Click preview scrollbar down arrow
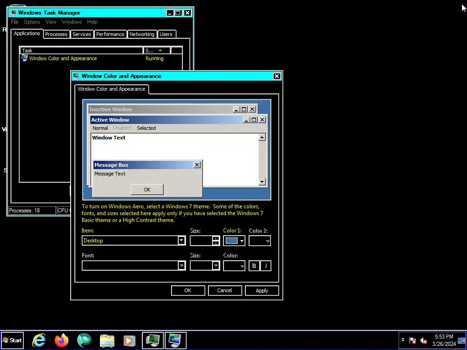467x350 pixels. tap(262, 181)
